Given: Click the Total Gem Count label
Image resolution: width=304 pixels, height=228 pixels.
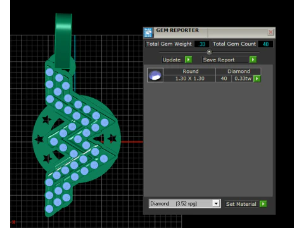Looking at the screenshot, I should coord(234,44).
